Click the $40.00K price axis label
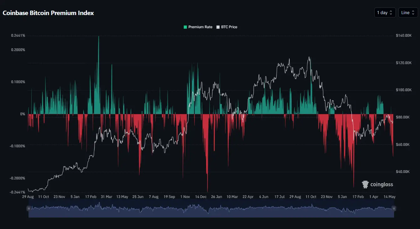 [403, 172]
